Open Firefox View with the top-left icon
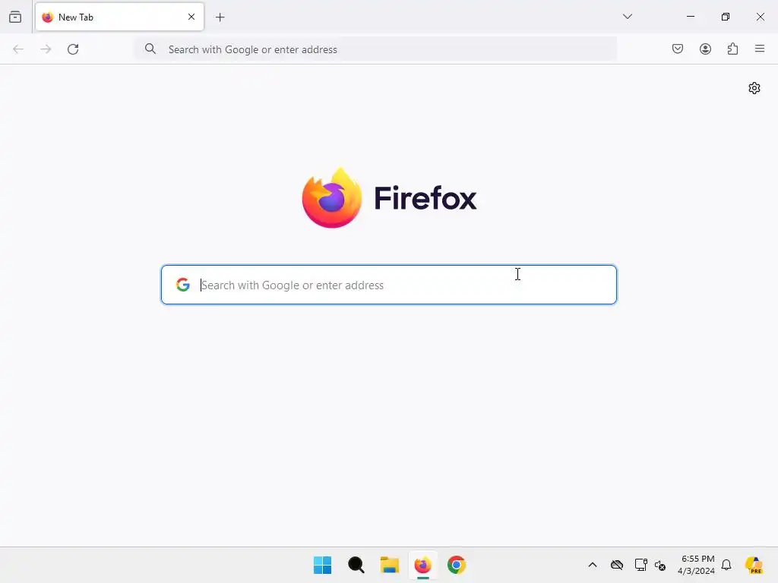 tap(15, 17)
